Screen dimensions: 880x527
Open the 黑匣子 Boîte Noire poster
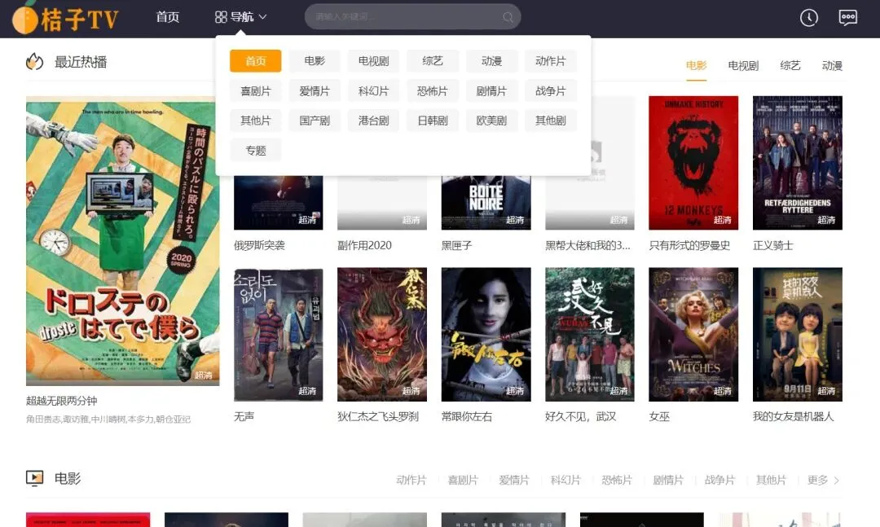[486, 203]
